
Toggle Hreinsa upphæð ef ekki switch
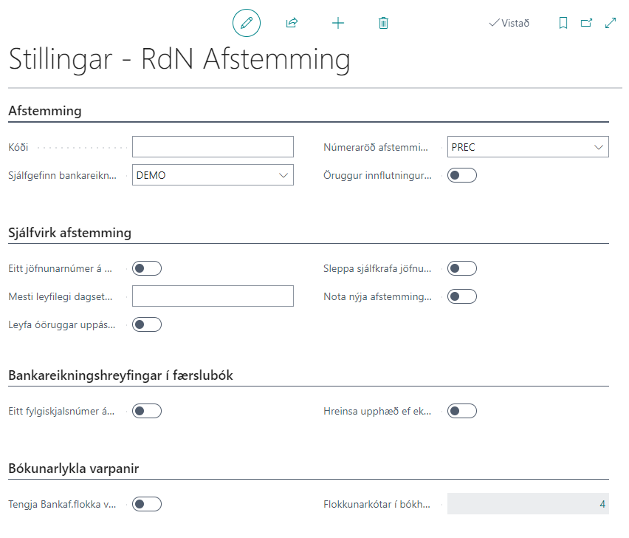coord(462,411)
